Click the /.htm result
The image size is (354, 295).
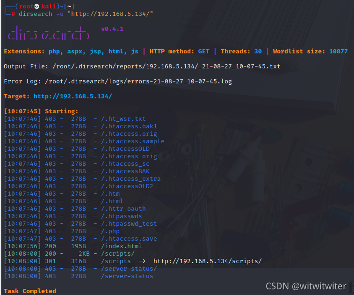(110, 194)
